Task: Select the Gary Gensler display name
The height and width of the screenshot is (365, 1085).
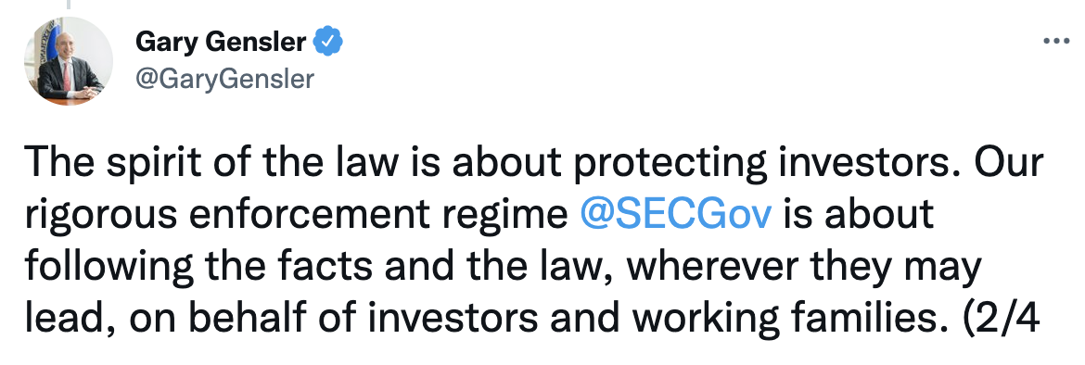Action: [221, 43]
